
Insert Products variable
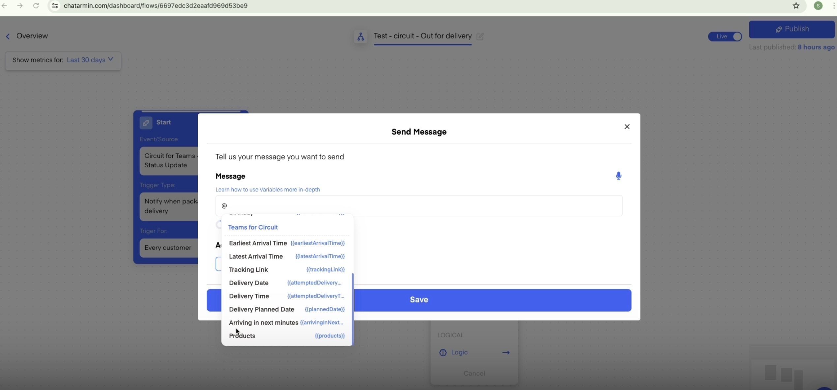point(287,336)
